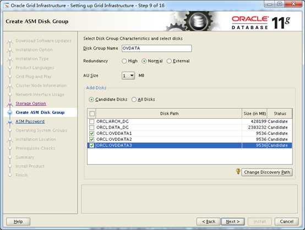
Task: Click the Create ASM Disk Group step marker
Action: point(10,113)
